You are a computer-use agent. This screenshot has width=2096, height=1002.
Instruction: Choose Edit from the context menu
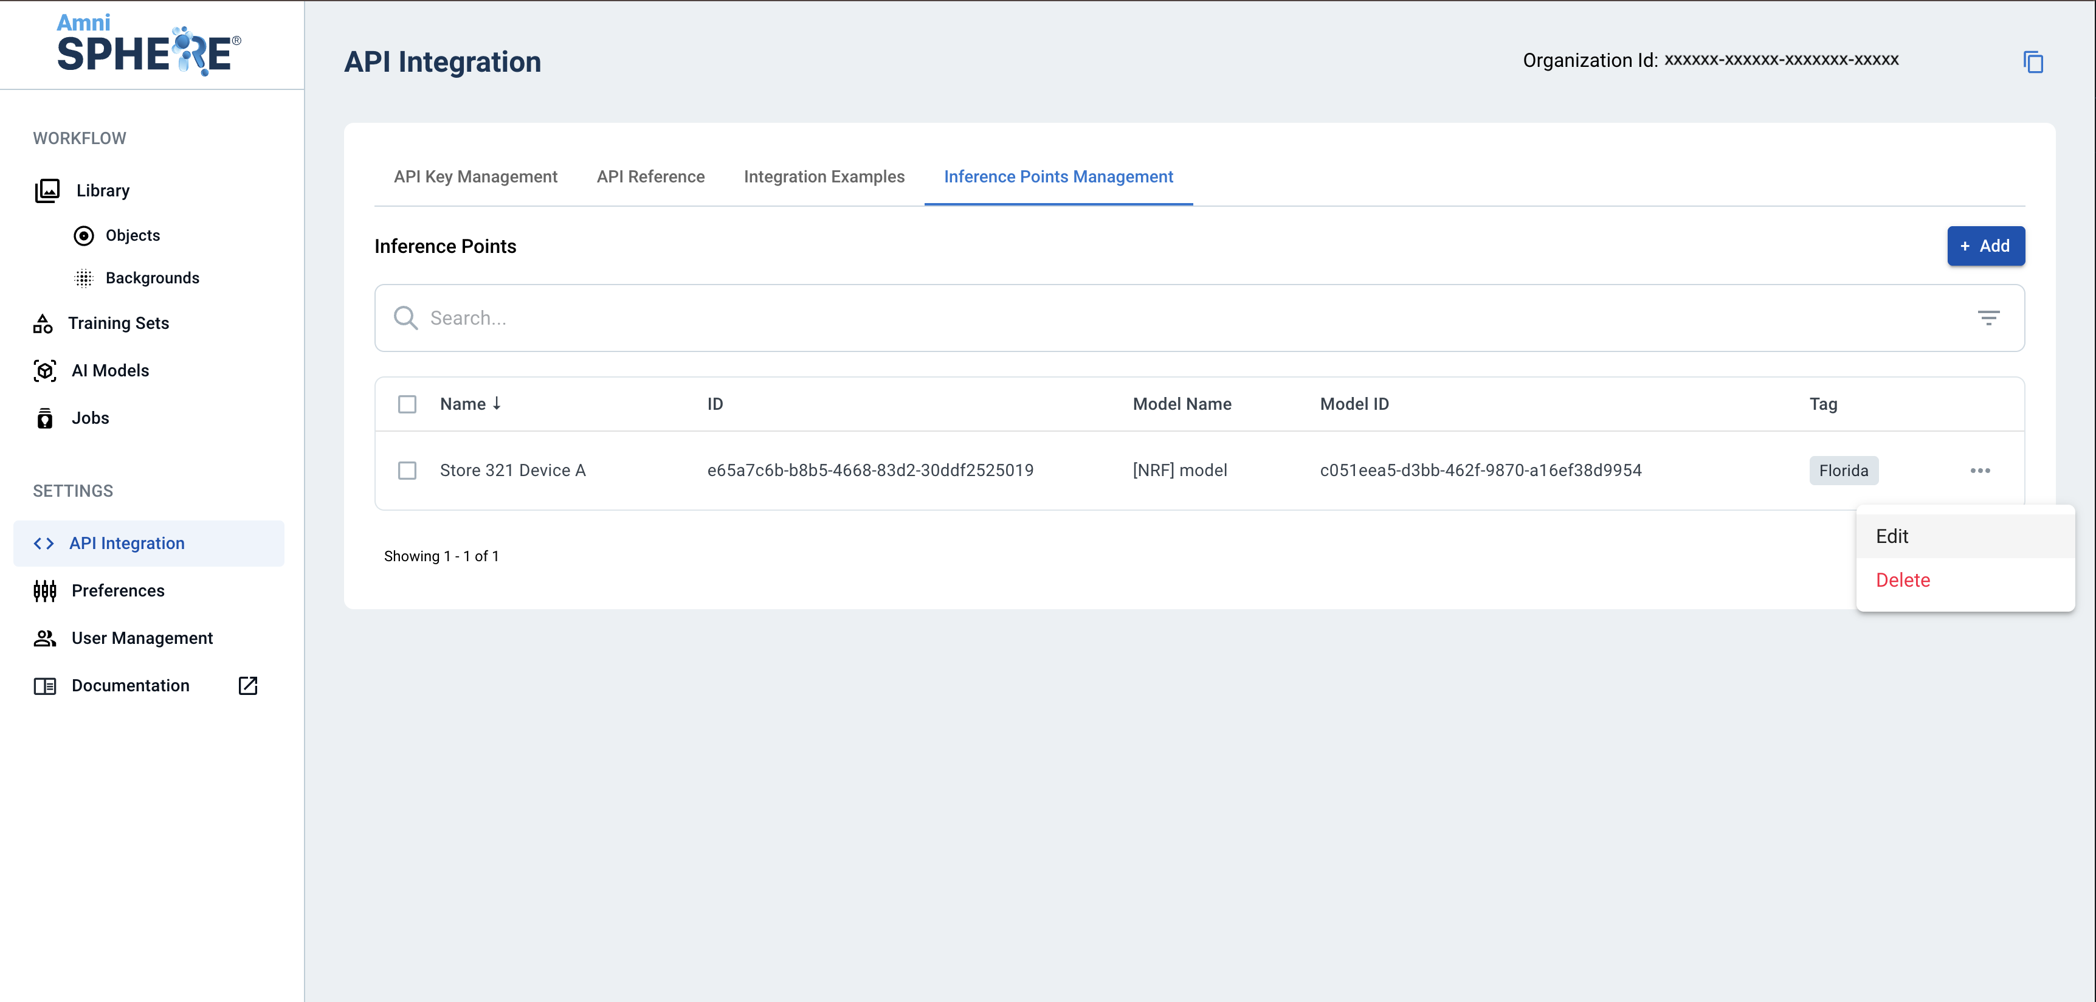click(1892, 536)
